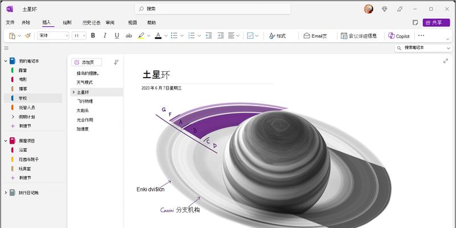Screen dimensions: 456x228
Task: Open the sticky notes feed icon
Action: point(415,22)
